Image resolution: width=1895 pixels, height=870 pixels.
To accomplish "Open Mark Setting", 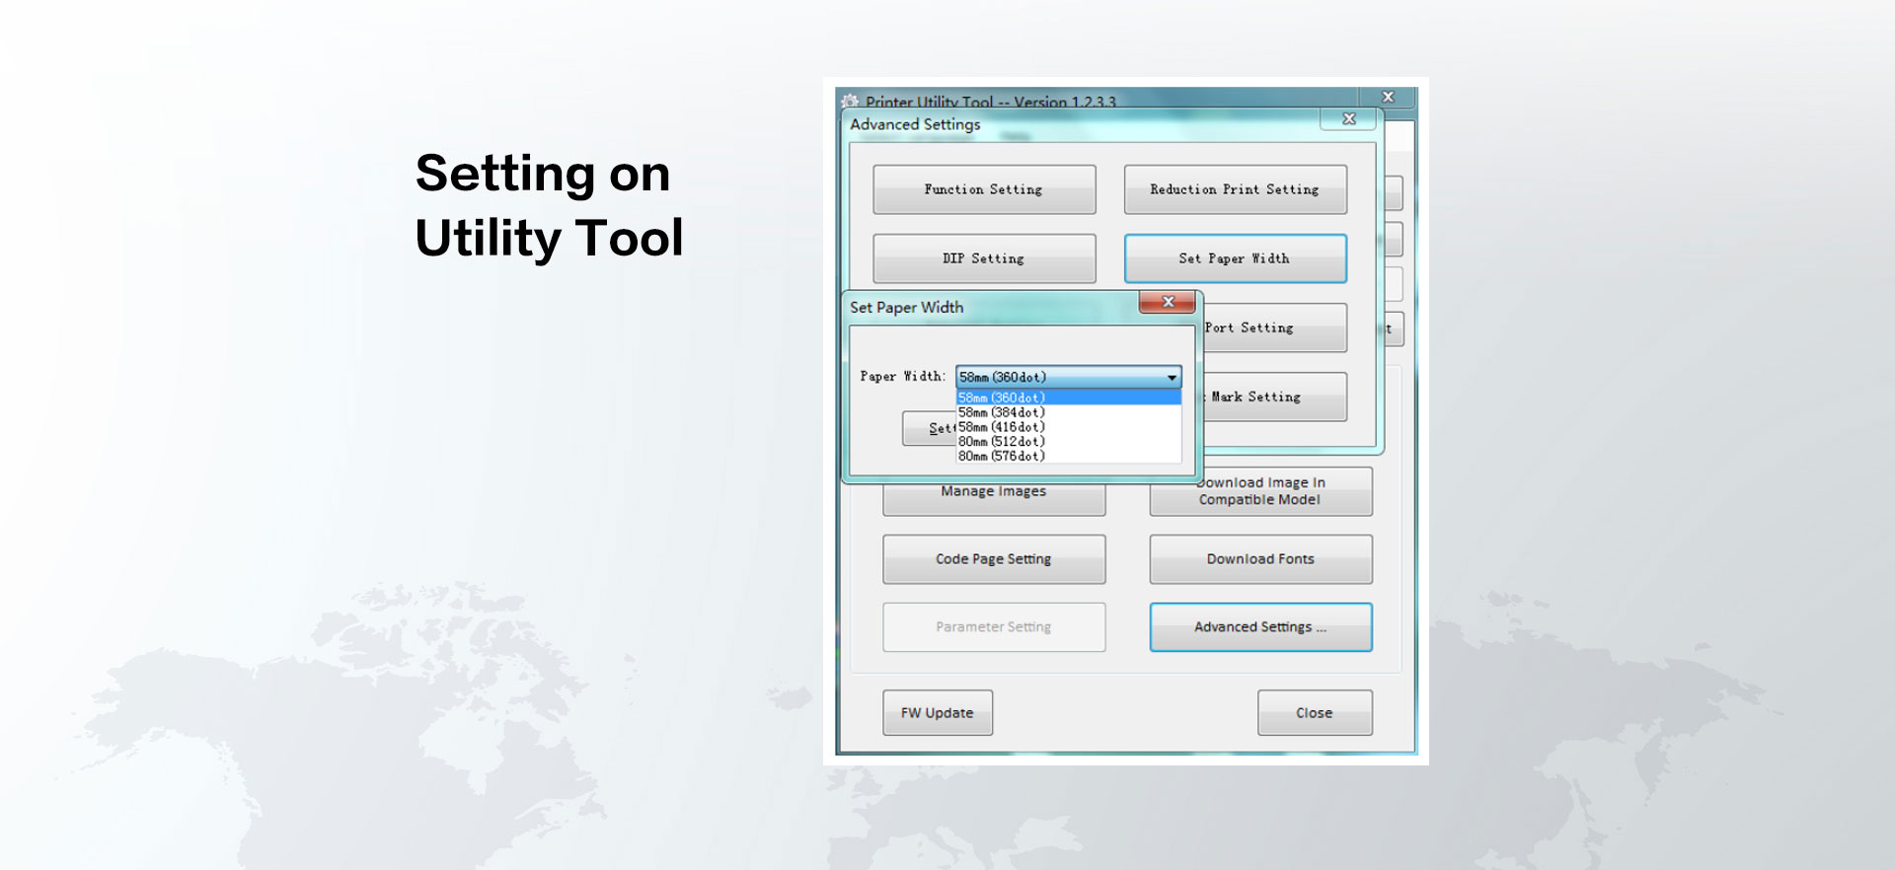I will coord(1273,397).
